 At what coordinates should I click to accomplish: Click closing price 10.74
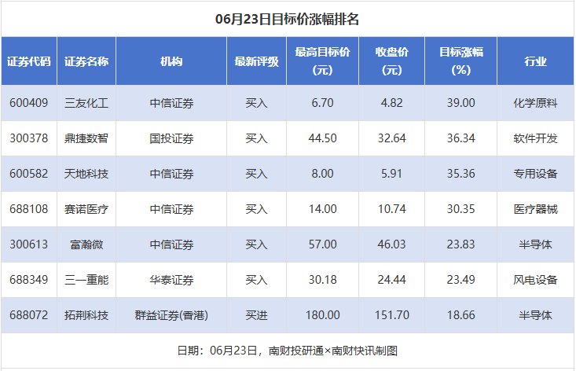pyautogui.click(x=391, y=209)
